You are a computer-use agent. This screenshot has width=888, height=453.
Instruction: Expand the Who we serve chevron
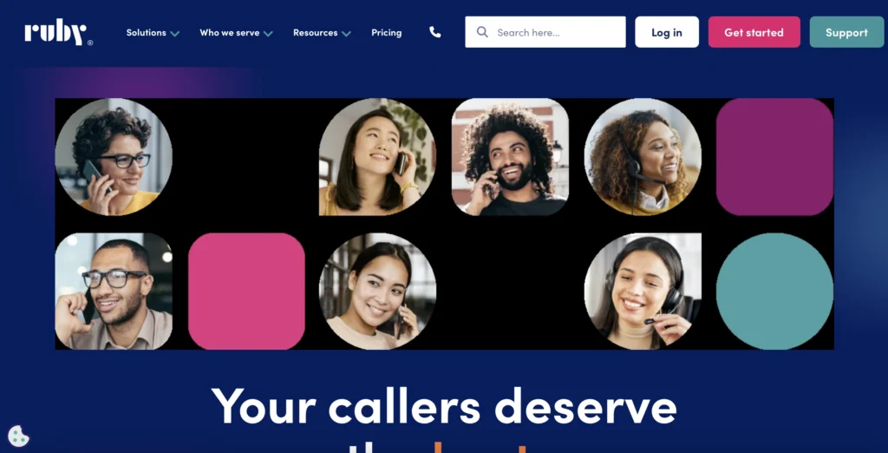point(268,34)
